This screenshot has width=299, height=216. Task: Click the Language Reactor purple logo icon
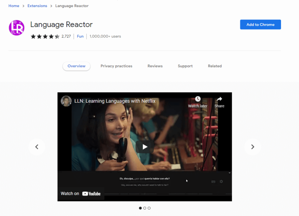(16, 28)
